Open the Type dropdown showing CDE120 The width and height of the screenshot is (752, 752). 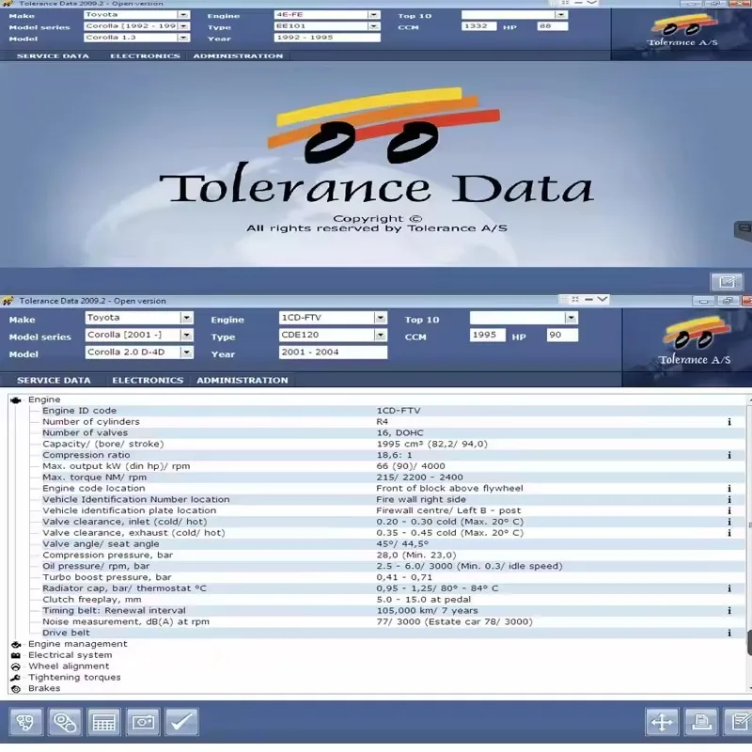[381, 335]
